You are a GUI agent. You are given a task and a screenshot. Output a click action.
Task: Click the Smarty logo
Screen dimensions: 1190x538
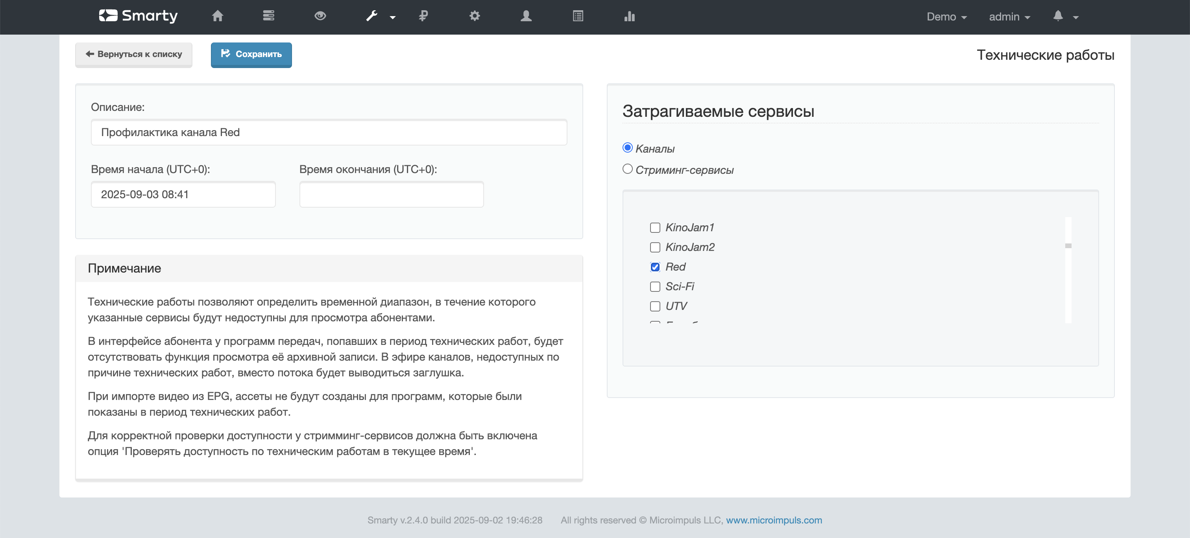coord(138,16)
